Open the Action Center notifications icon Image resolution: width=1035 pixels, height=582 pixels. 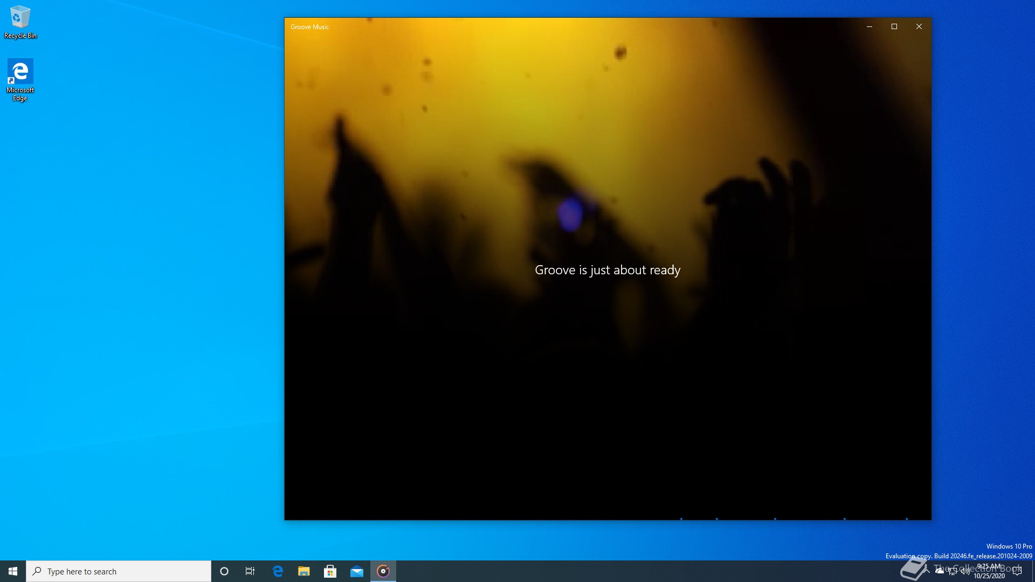(1017, 571)
